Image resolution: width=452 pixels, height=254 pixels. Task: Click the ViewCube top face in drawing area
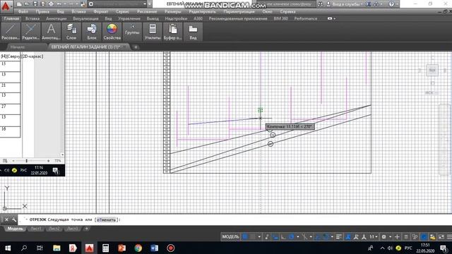point(432,71)
